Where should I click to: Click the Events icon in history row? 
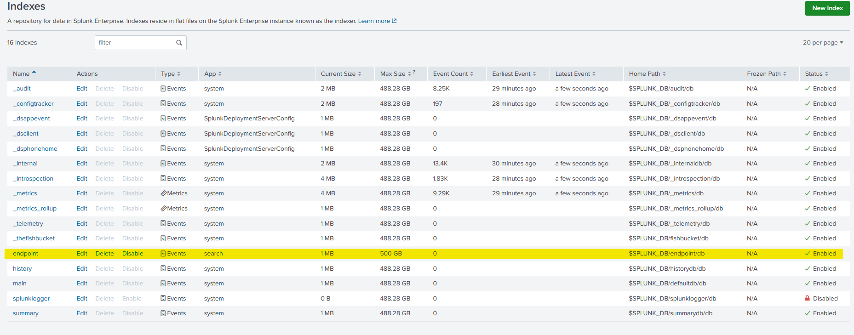(x=163, y=269)
